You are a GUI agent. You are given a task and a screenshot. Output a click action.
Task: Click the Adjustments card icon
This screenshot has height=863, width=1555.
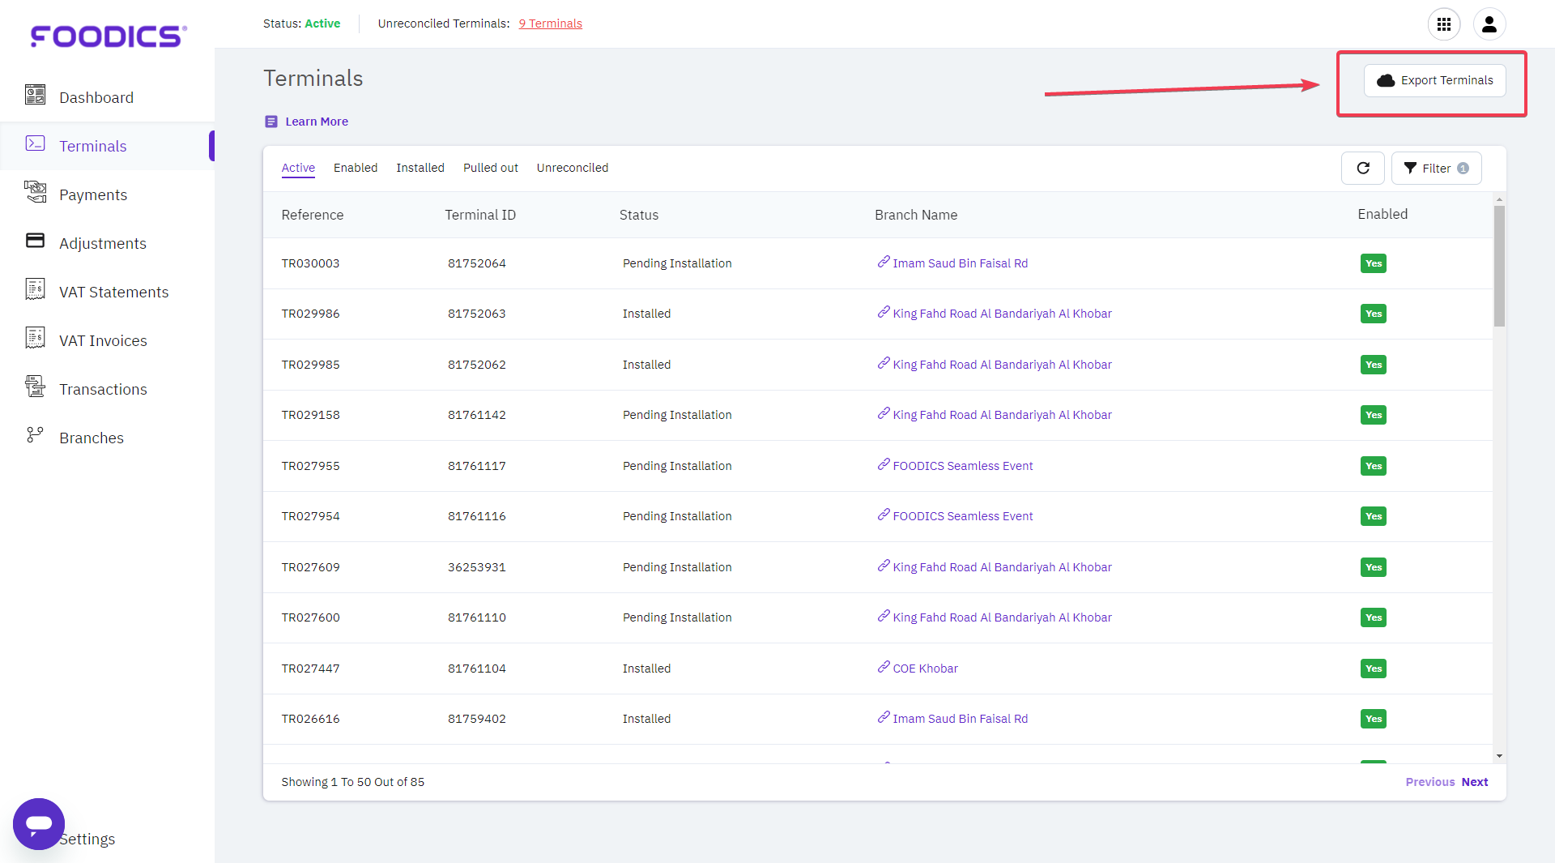coord(35,241)
